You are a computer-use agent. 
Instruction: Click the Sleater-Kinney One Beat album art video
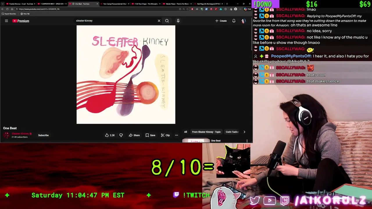click(126, 75)
